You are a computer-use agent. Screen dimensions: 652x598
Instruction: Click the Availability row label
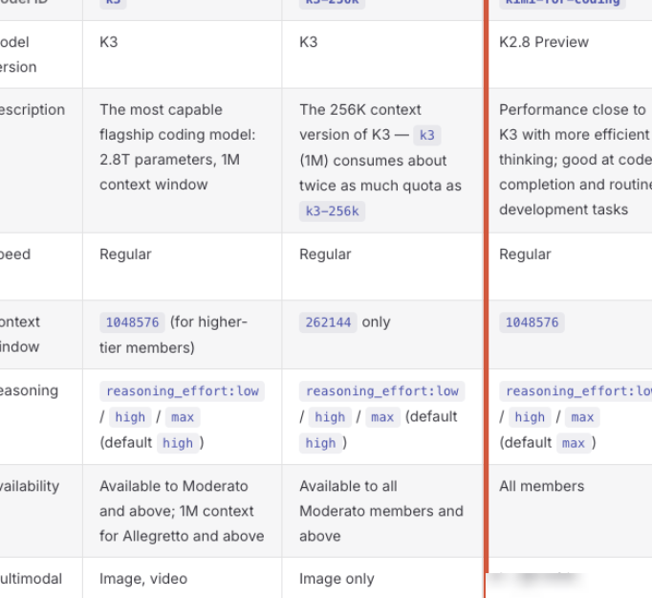click(x=30, y=486)
